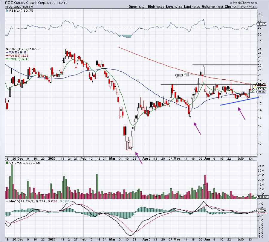Click the May label under the MACD panel
This screenshot has width=269, height=242.
pyautogui.click(x=177, y=239)
